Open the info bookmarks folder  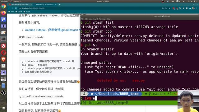(x=11, y=12)
